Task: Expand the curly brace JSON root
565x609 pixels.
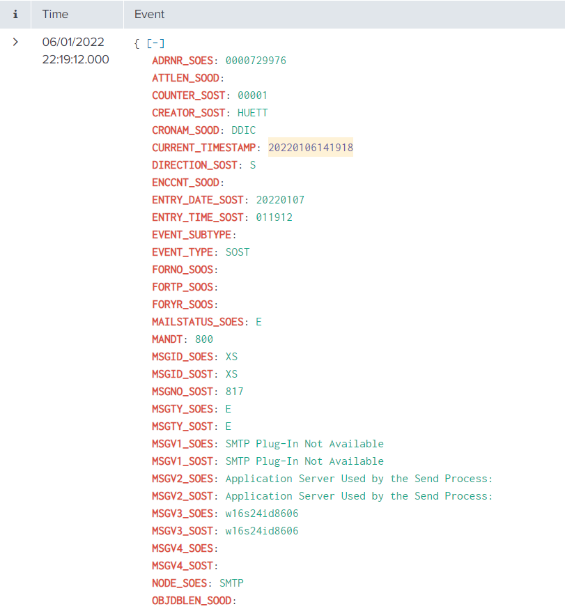Action: tap(137, 43)
